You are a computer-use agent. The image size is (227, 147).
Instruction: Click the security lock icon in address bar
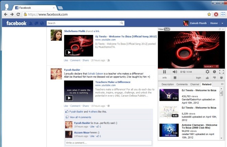tap(25, 14)
